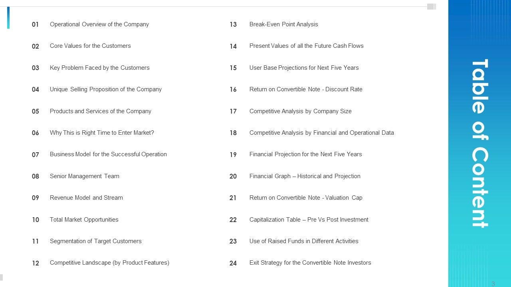This screenshot has height=287, width=511.
Task: Click 'Unique Selling Proposition of the Company'
Action: (x=105, y=89)
